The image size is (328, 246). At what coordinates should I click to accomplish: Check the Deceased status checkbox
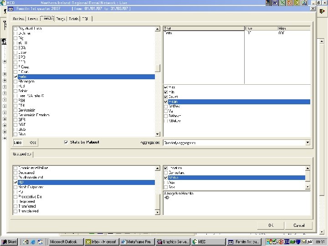(15, 173)
